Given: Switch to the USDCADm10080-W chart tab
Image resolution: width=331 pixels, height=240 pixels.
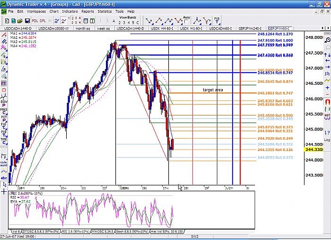Looking at the screenshot, I should tap(53, 28).
